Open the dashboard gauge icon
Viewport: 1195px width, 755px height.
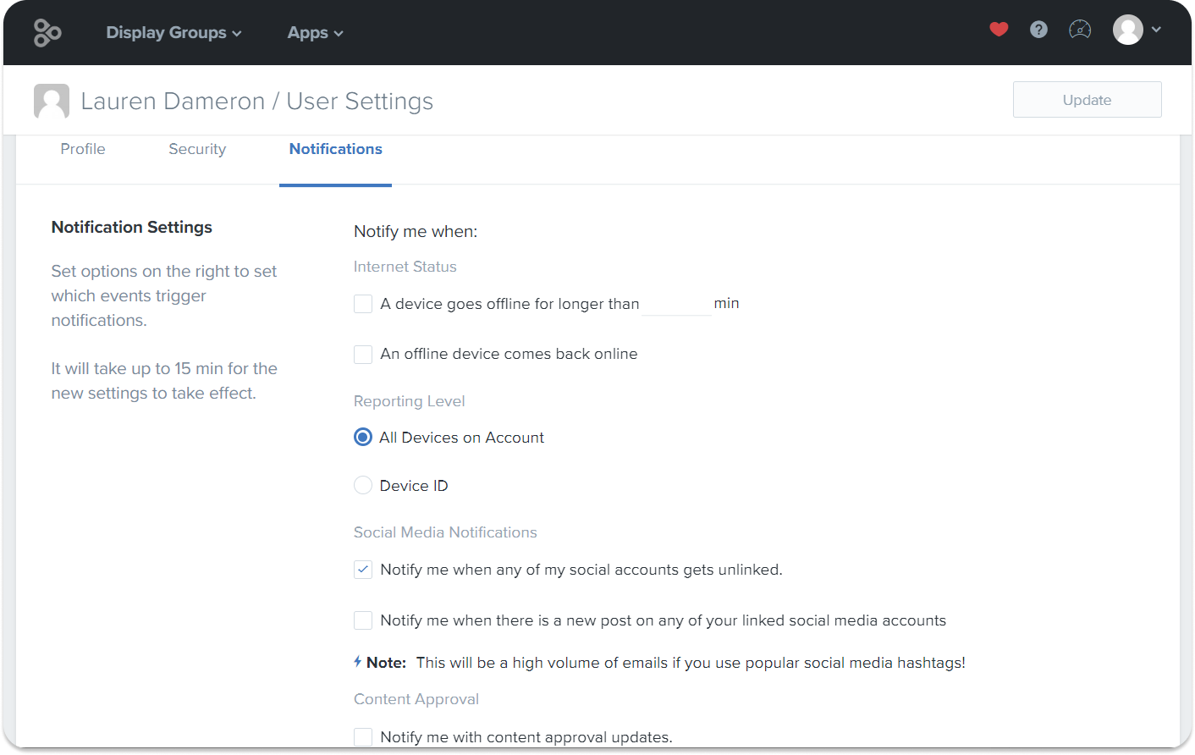click(1080, 30)
